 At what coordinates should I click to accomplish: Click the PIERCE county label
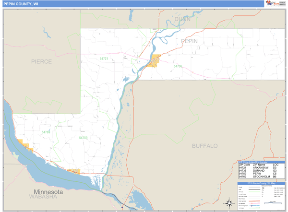41,61
